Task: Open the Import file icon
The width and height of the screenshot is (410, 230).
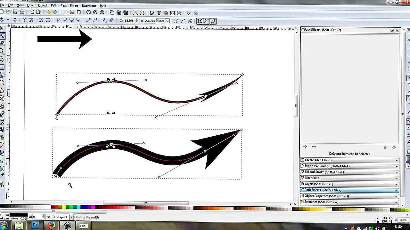Action: pos(32,12)
